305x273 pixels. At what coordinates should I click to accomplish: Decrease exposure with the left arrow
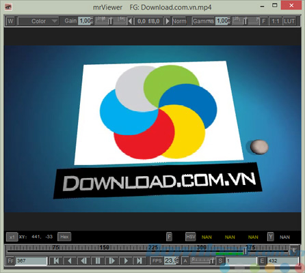[x=130, y=21]
